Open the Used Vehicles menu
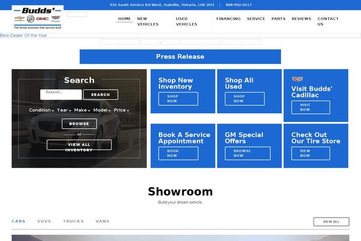Viewport: 361px width, 241px height. pos(187,22)
